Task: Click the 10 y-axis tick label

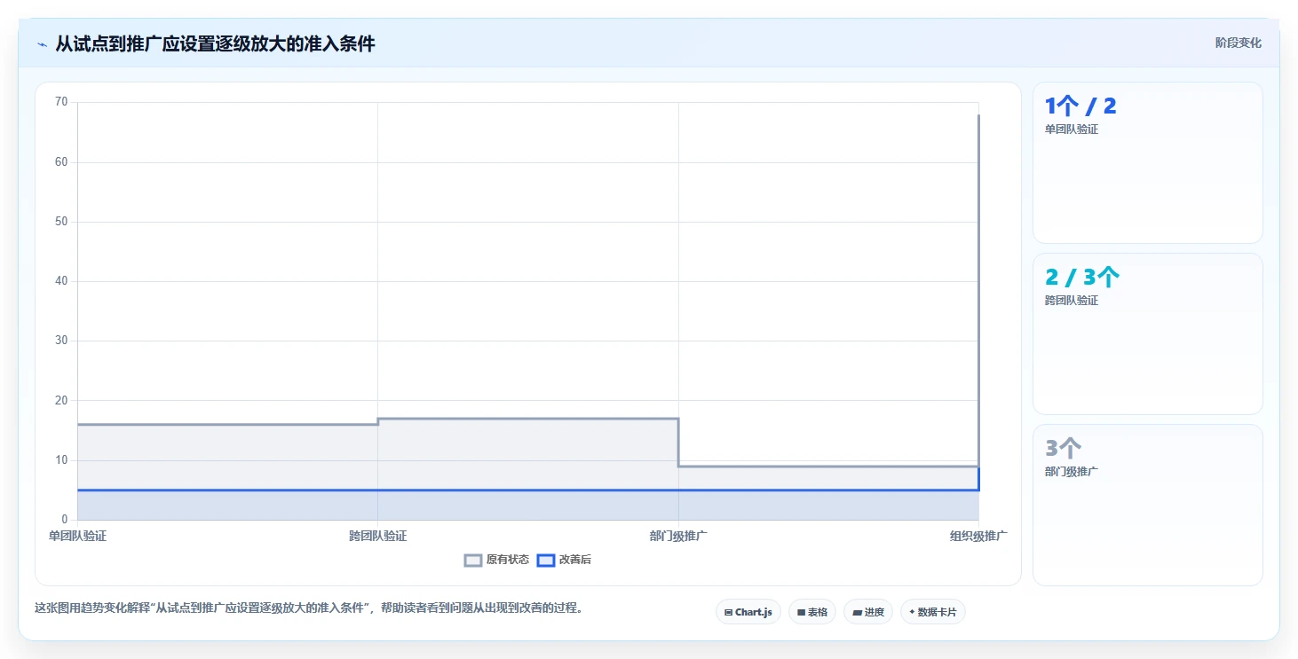Action: 61,460
